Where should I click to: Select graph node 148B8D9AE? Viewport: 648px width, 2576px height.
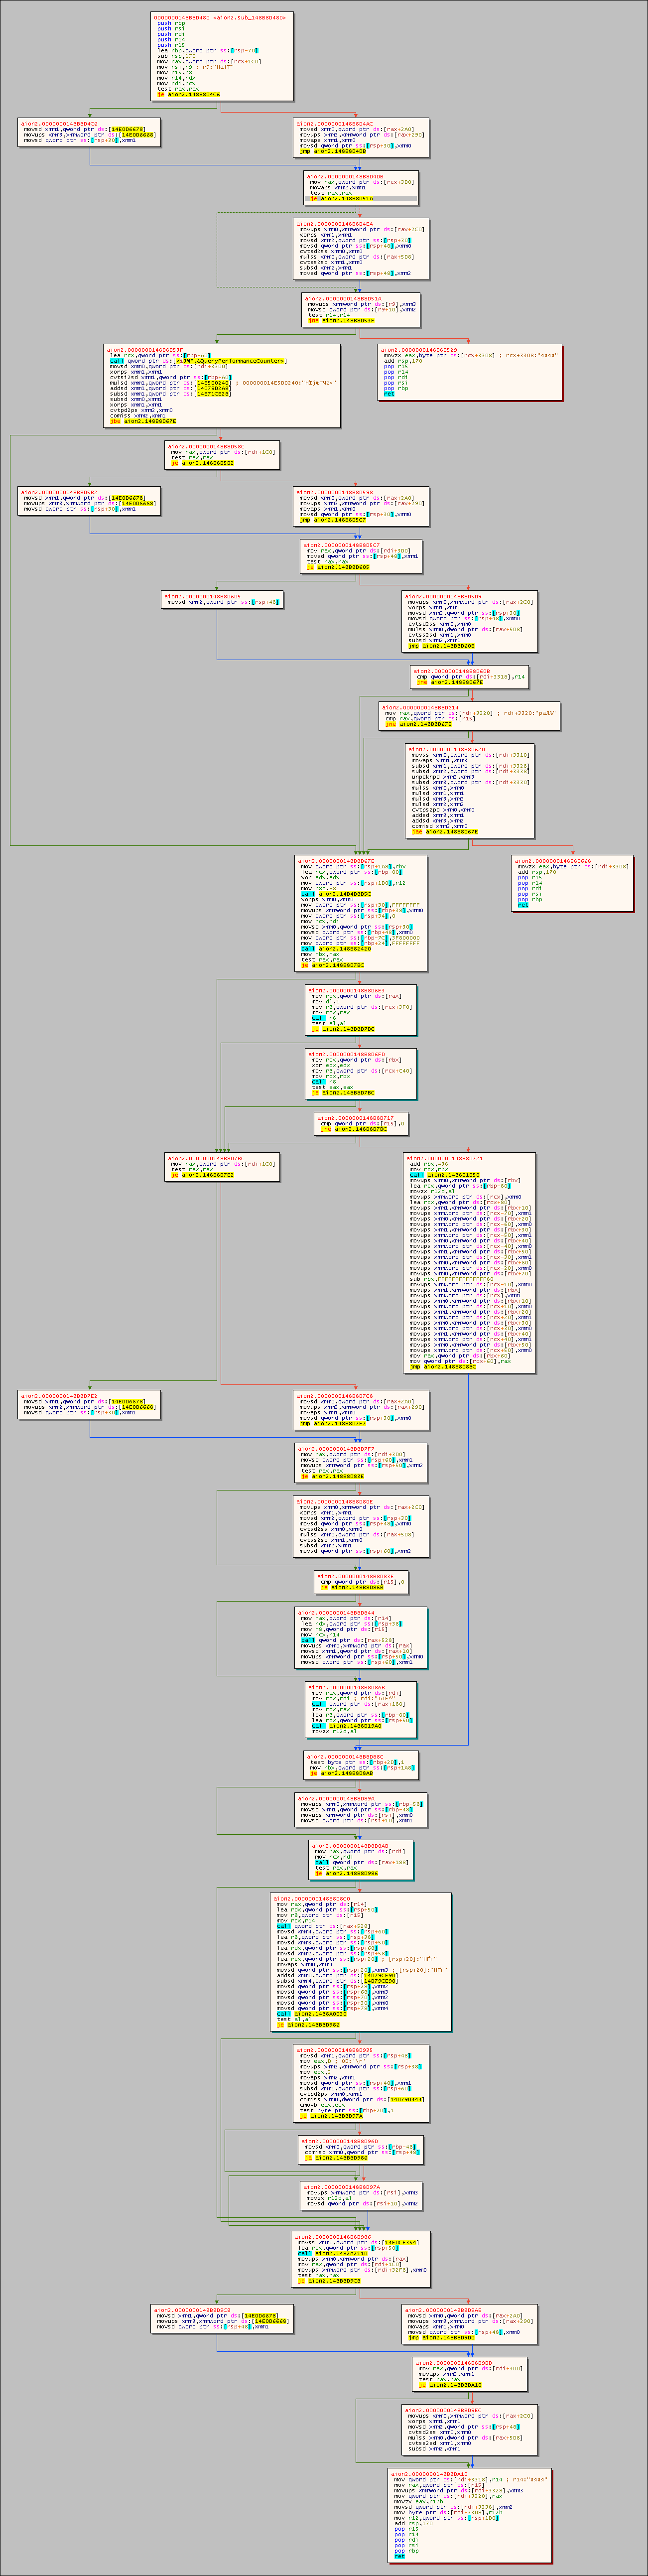[x=470, y=2324]
